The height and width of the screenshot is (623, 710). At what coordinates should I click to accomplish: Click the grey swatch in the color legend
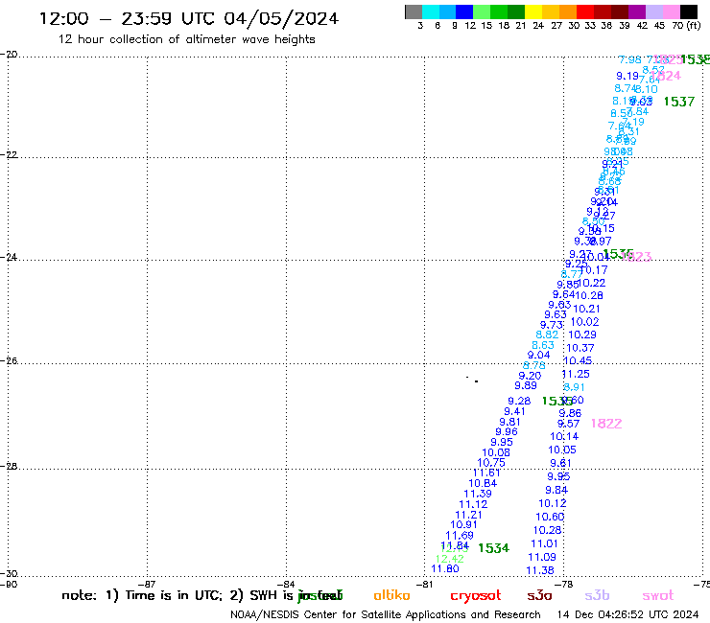click(414, 12)
